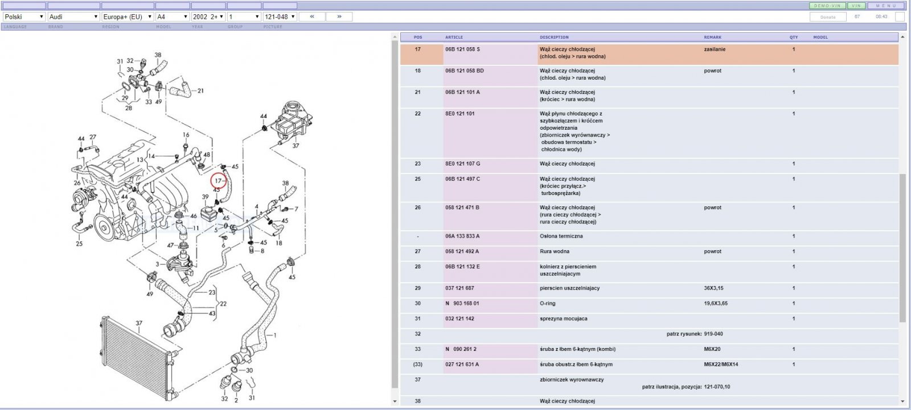Go to previous picture with « button
Screen dimensions: 911x410
pos(312,16)
